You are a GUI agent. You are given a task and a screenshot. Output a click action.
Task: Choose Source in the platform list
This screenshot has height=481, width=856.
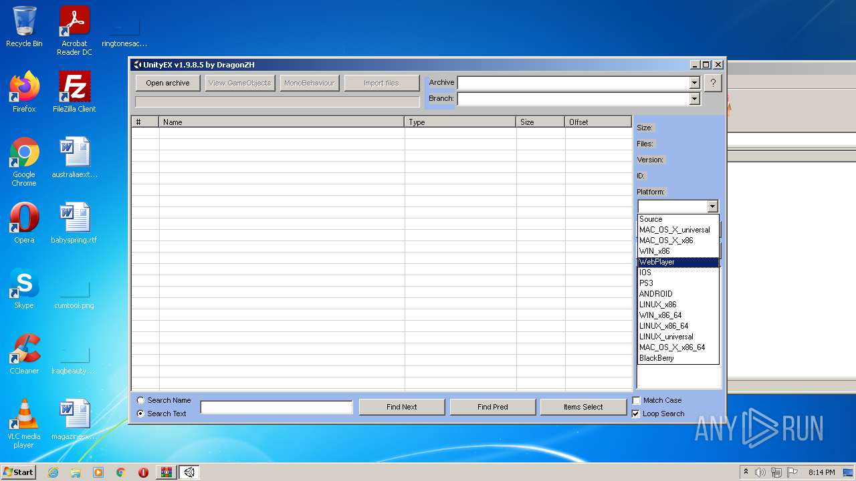click(678, 219)
